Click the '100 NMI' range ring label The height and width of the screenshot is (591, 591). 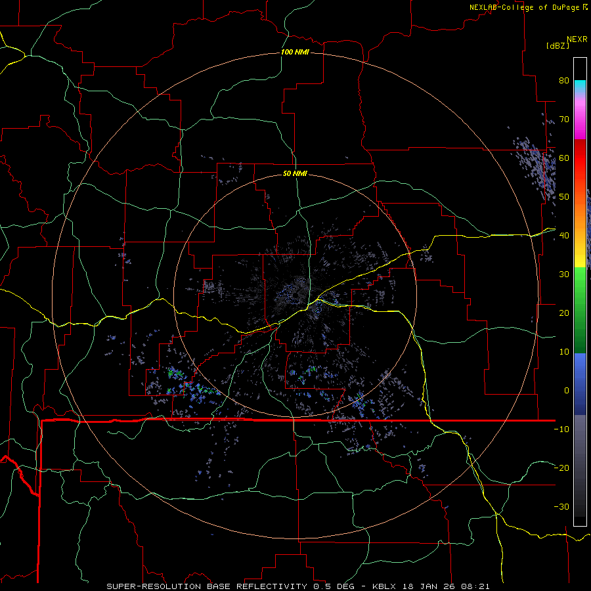(x=295, y=52)
